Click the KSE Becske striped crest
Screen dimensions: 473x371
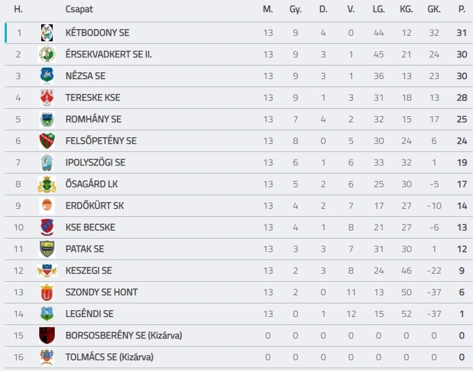click(47, 227)
